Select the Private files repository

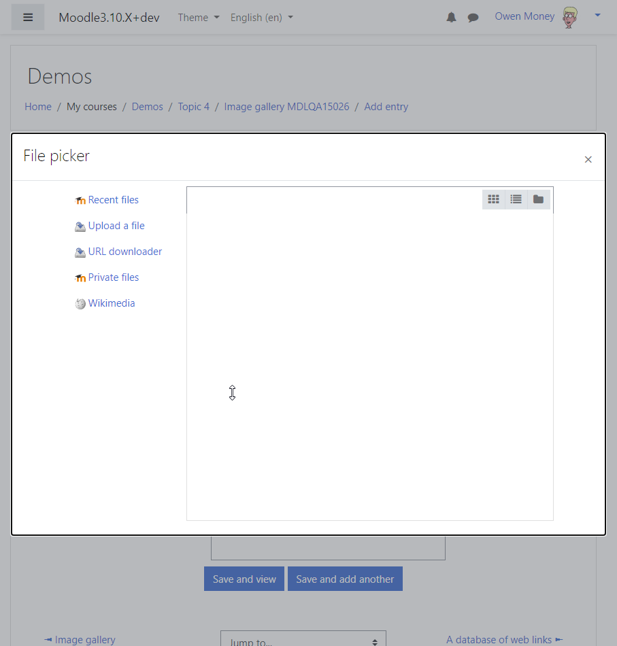pyautogui.click(x=114, y=277)
